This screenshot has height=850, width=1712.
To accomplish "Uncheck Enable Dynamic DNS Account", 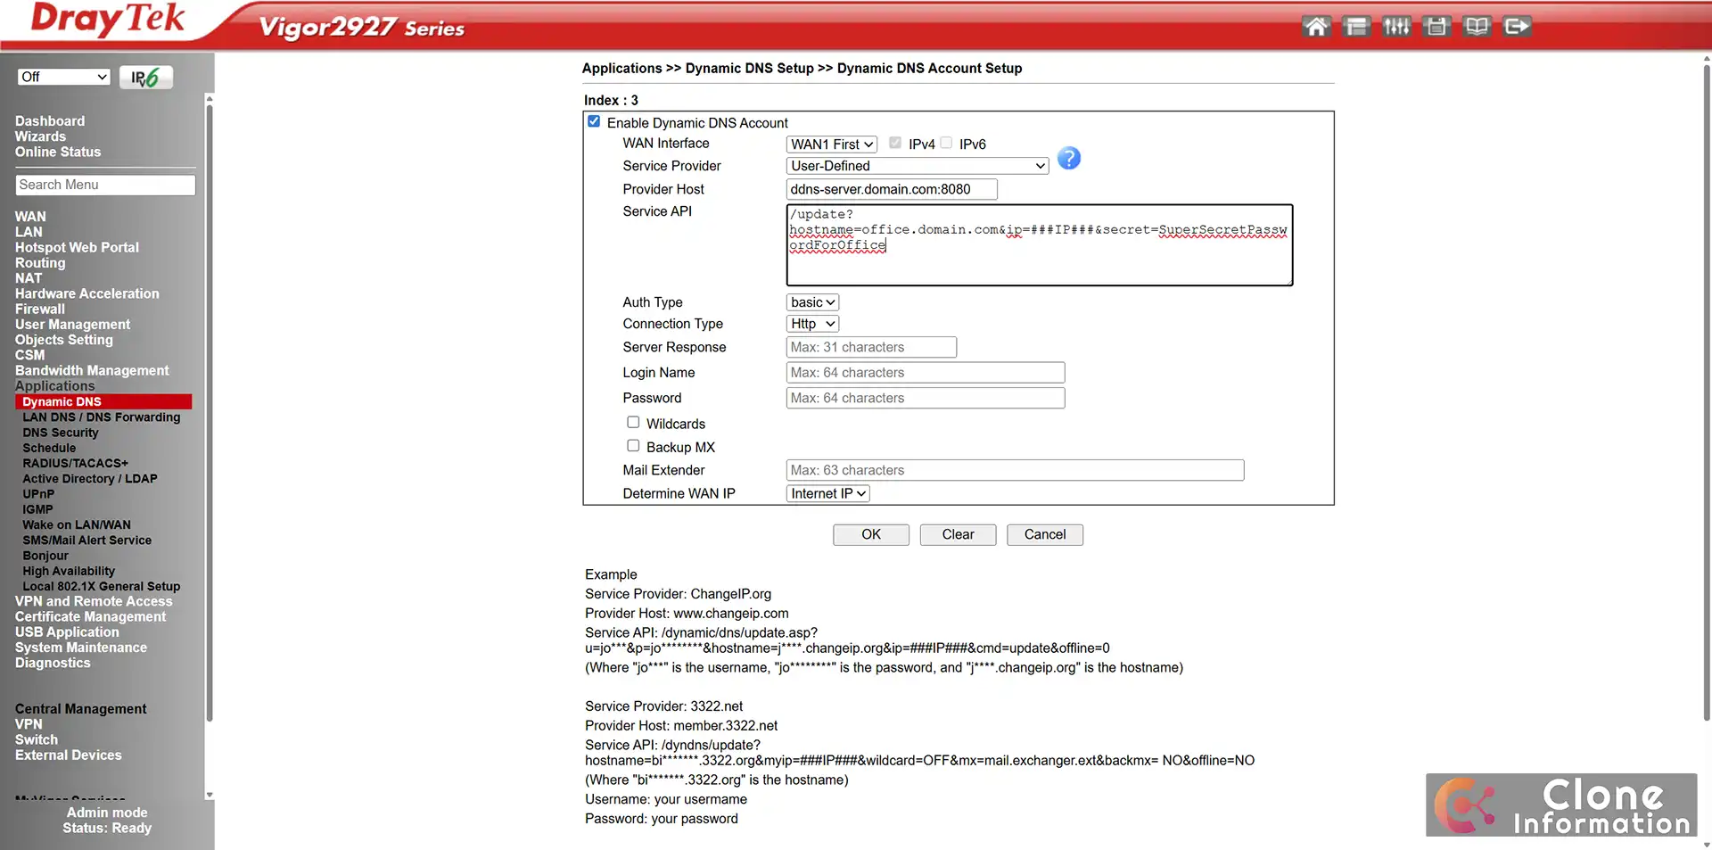I will click(594, 122).
